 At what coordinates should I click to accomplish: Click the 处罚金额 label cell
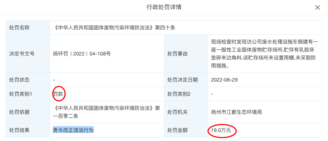(186, 130)
